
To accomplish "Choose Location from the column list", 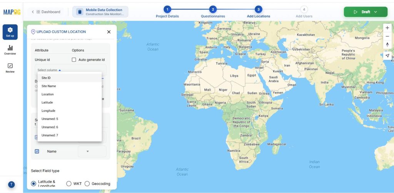I will [70, 94].
